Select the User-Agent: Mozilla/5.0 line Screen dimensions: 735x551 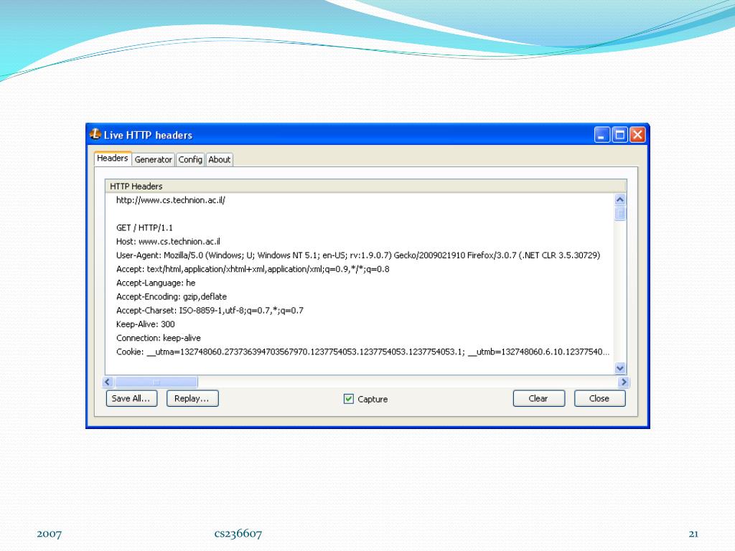358,255
